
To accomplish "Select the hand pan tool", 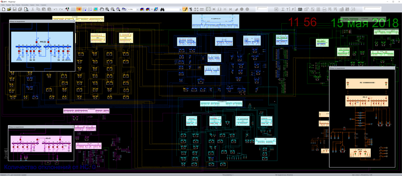I will coord(102,9).
